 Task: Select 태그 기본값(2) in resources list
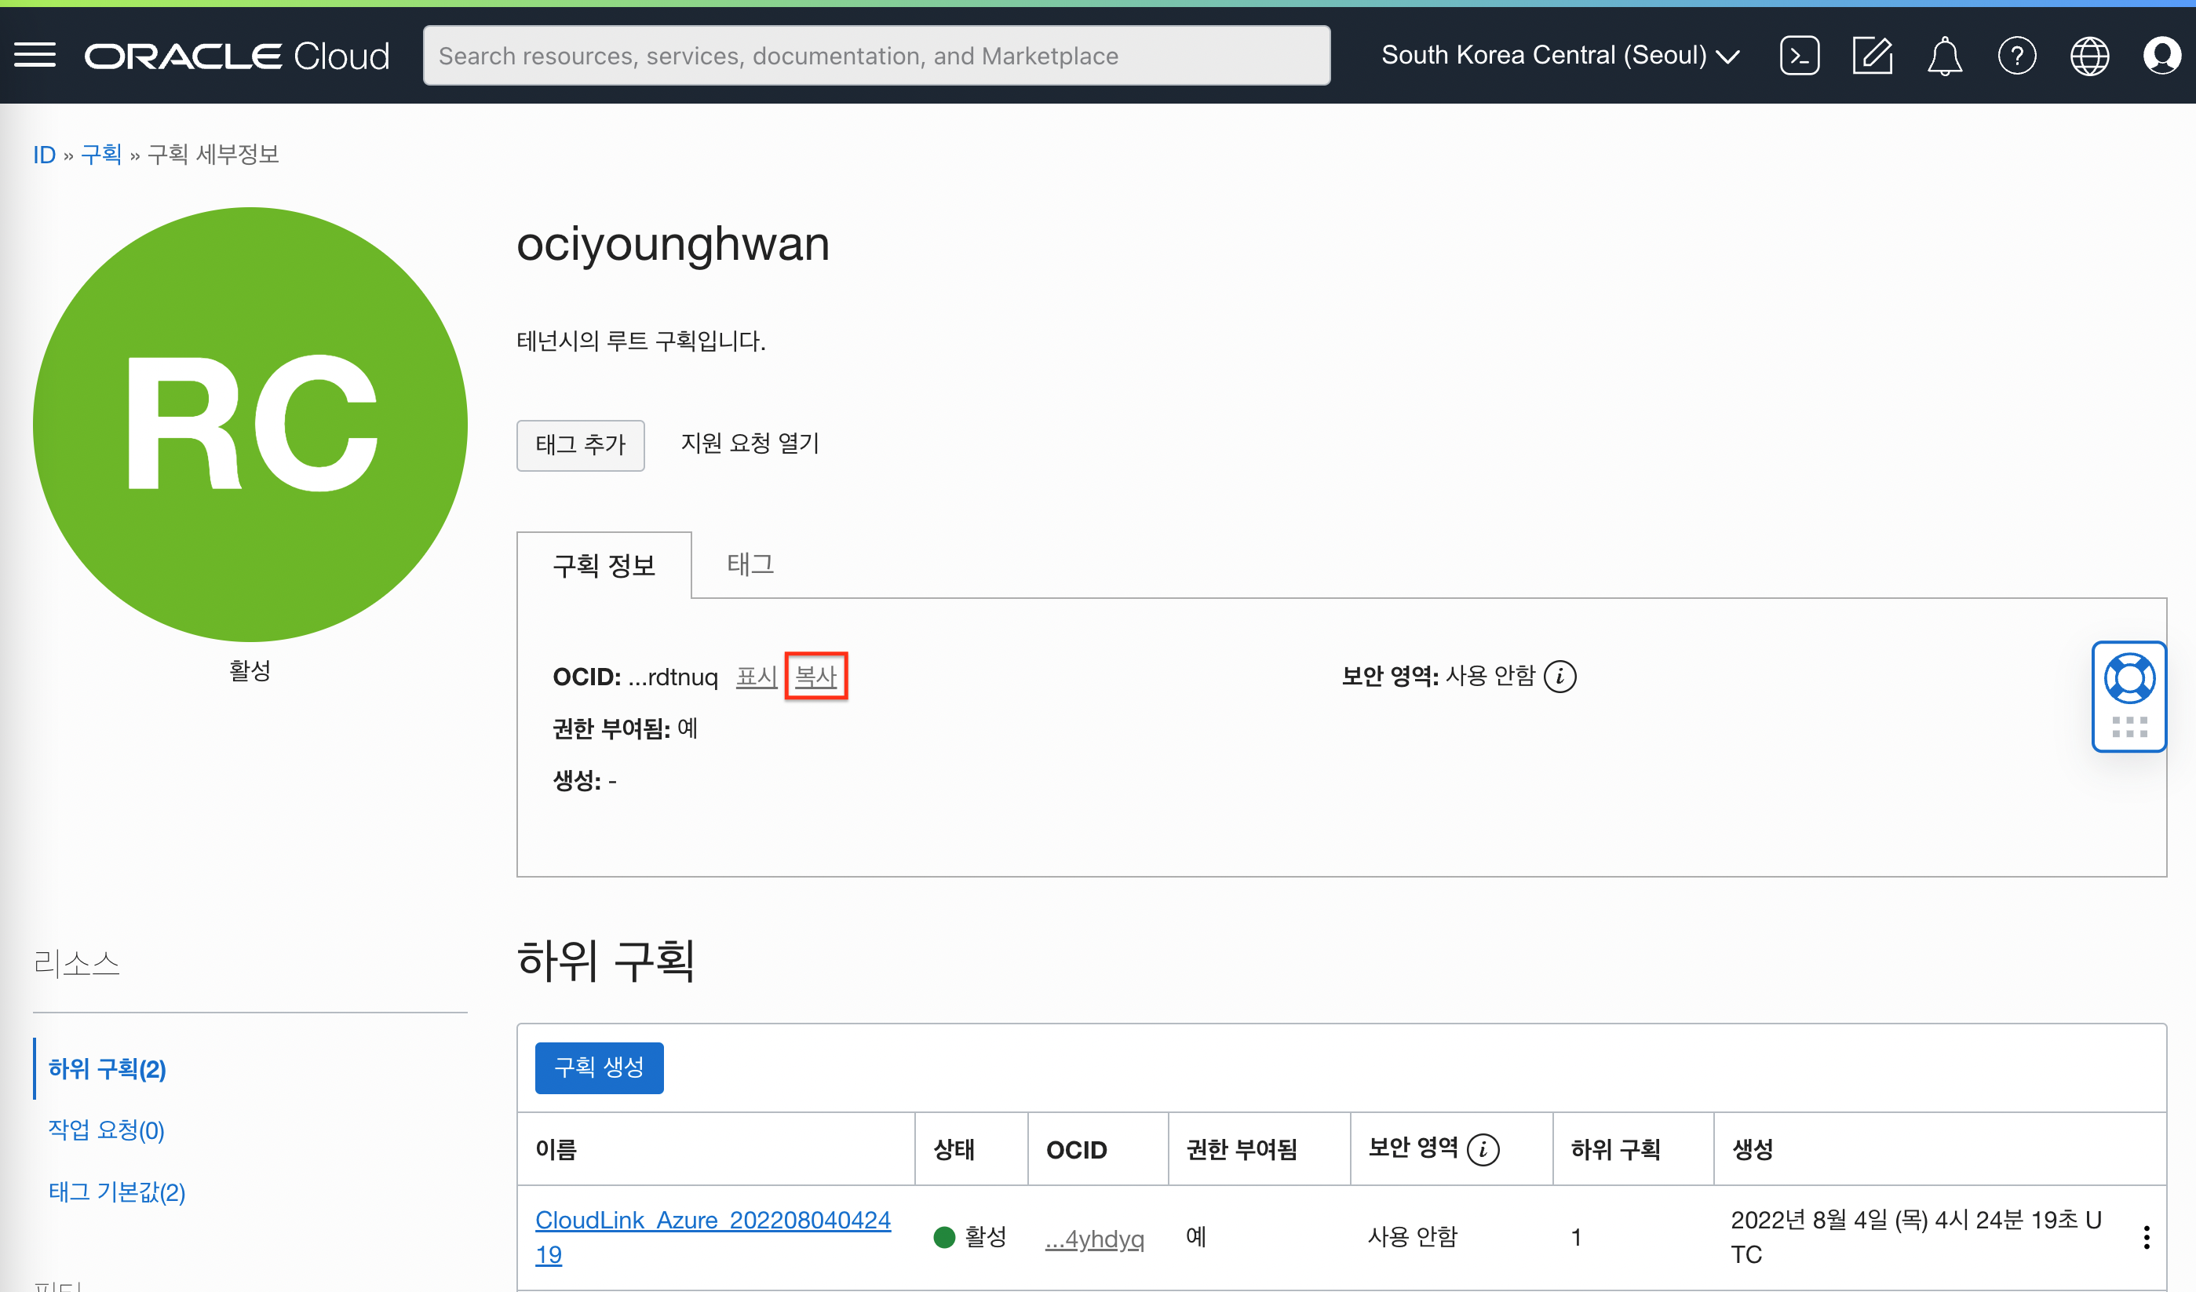117,1191
